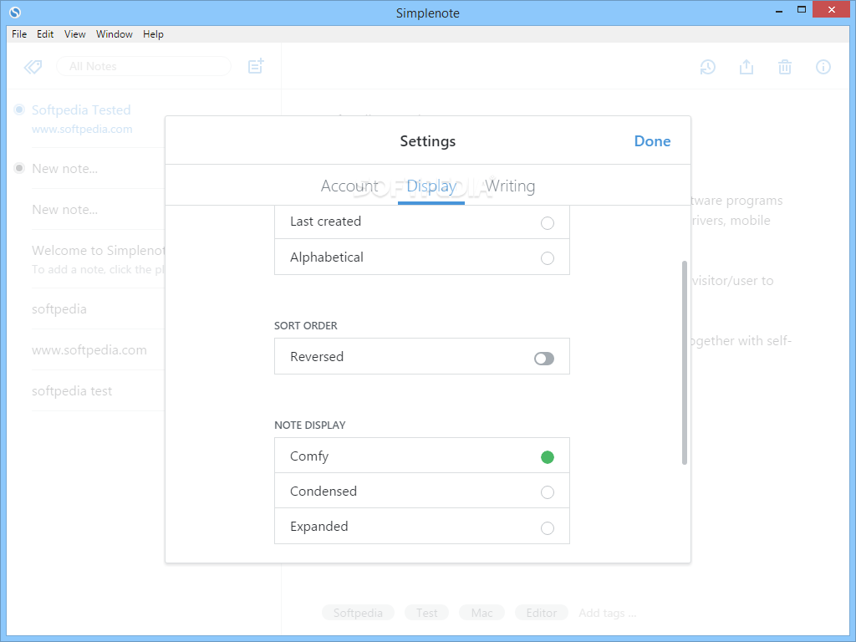
Task: Maximize the Simplenote window
Action: click(802, 9)
